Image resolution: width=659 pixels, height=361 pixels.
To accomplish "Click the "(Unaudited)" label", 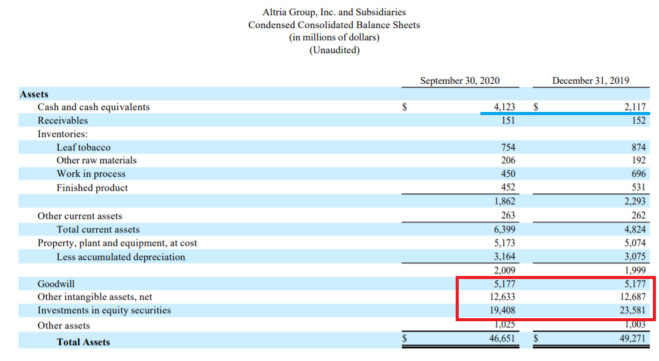I will pyautogui.click(x=334, y=50).
